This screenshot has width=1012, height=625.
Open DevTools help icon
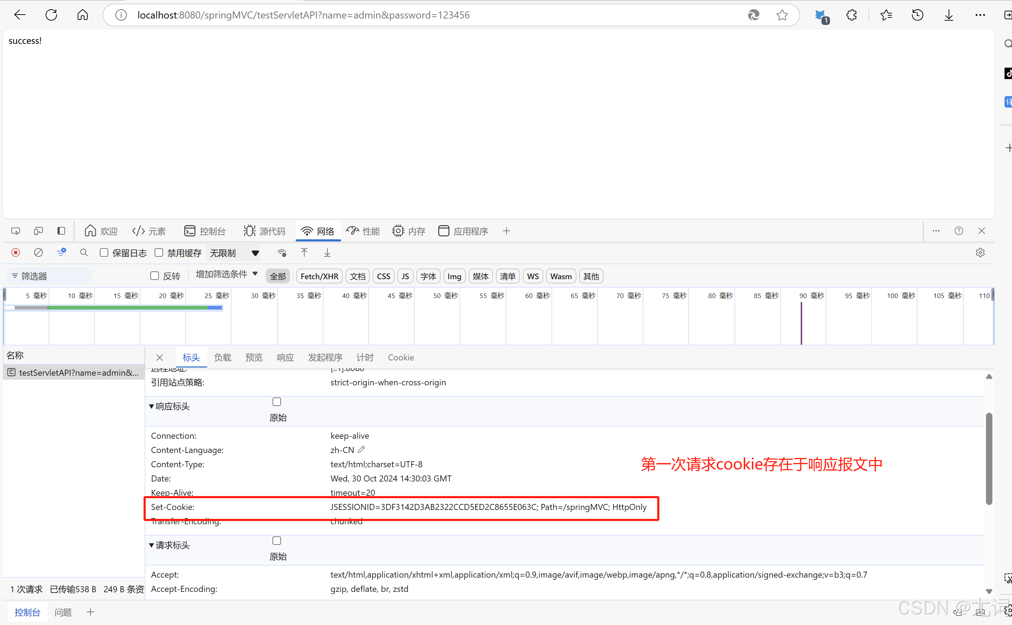coord(959,231)
